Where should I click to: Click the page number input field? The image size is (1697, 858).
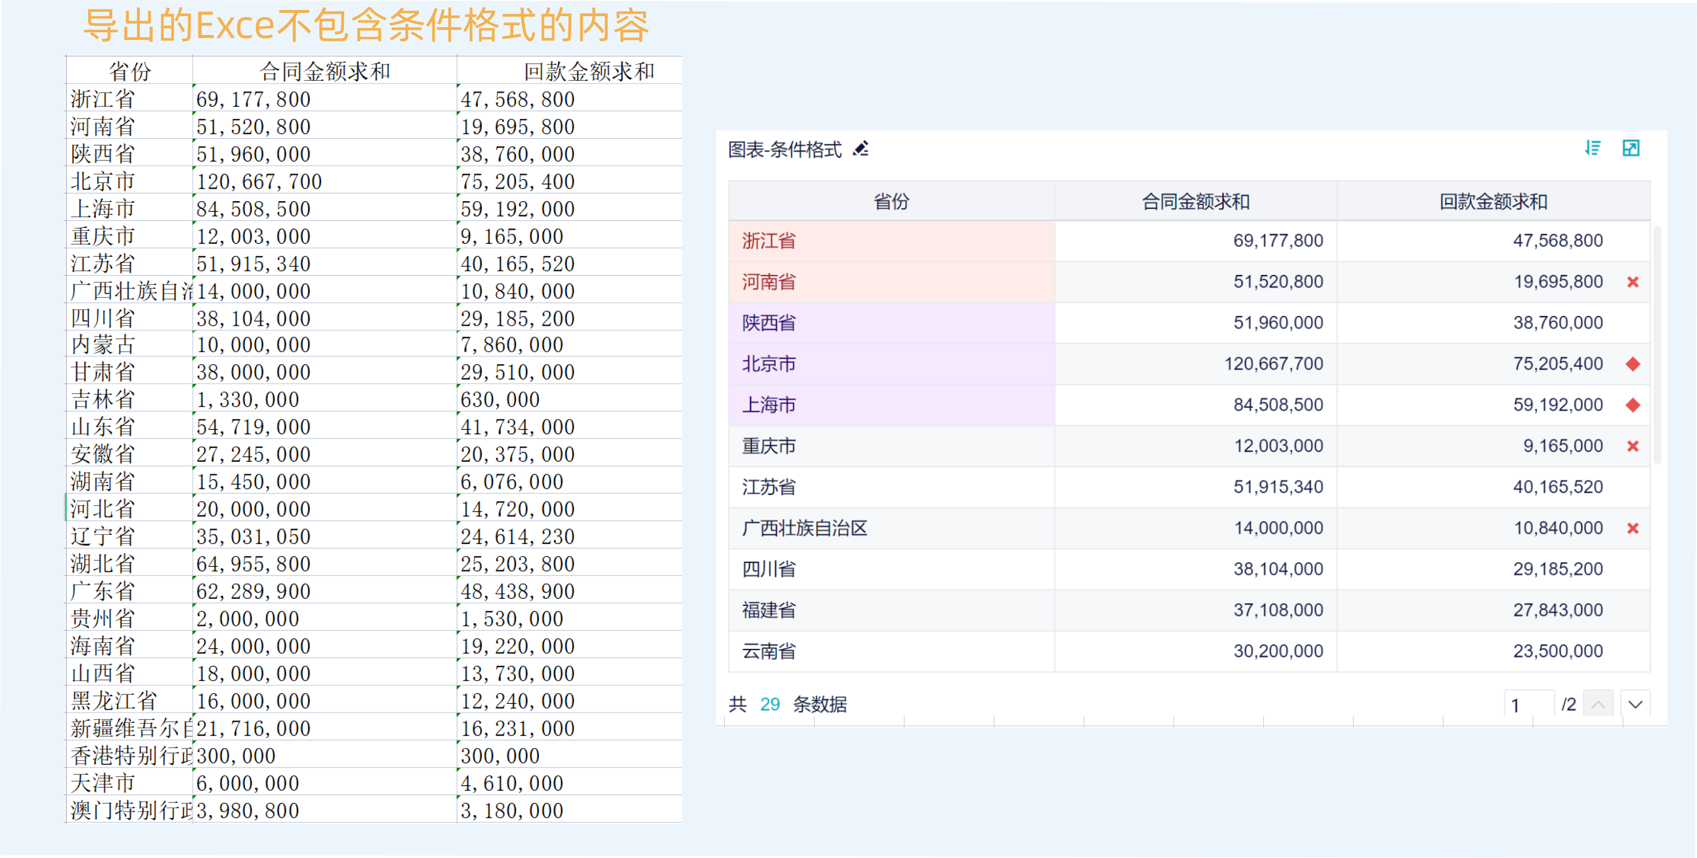pos(1528,704)
